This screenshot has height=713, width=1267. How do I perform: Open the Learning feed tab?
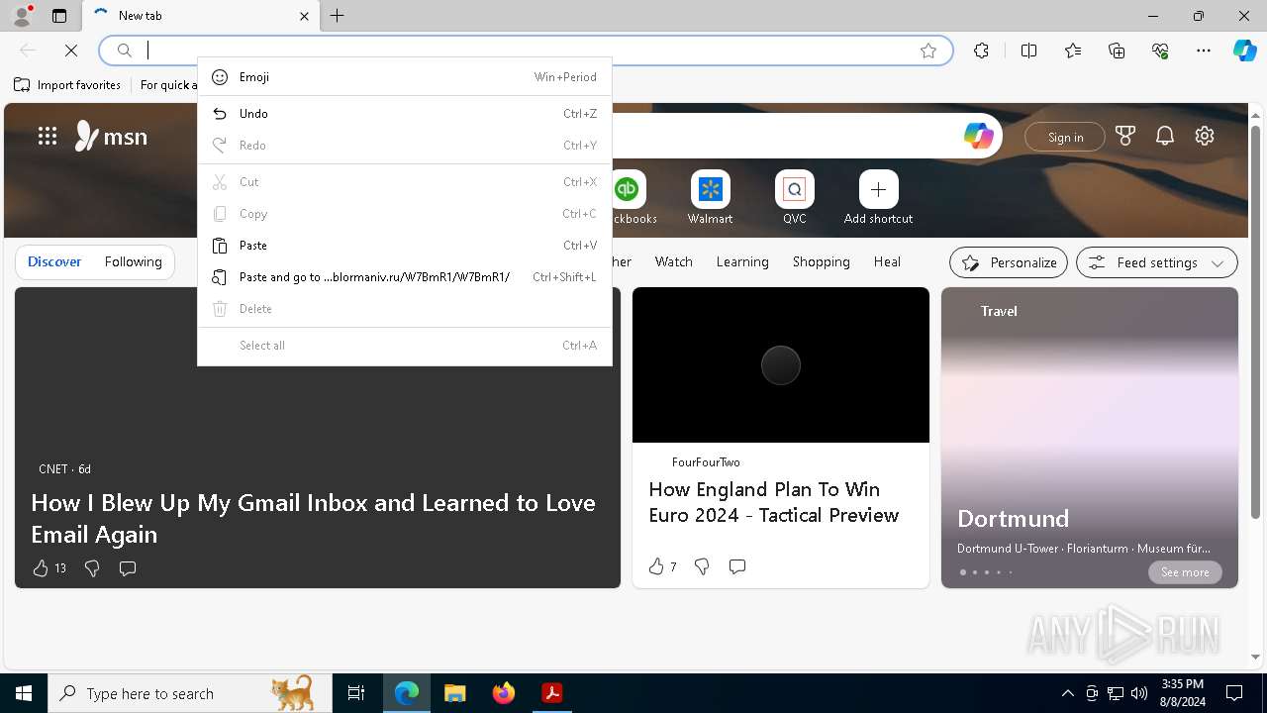pyautogui.click(x=742, y=261)
